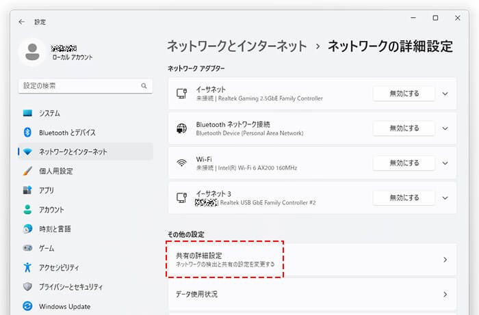Image resolution: width=479 pixels, height=315 pixels.
Task: Click the プライバシーとセキュリティ shield icon
Action: tap(27, 286)
